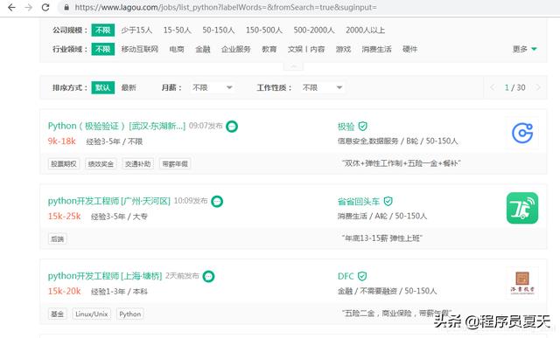Filter industry by 电商
The width and height of the screenshot is (560, 338).
click(177, 49)
